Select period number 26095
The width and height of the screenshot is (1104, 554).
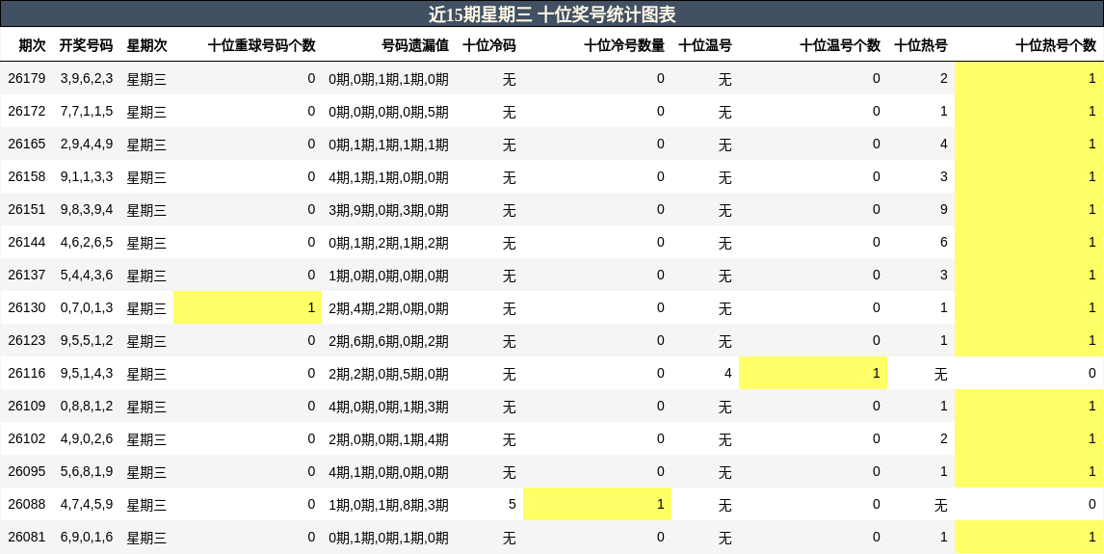27,471
